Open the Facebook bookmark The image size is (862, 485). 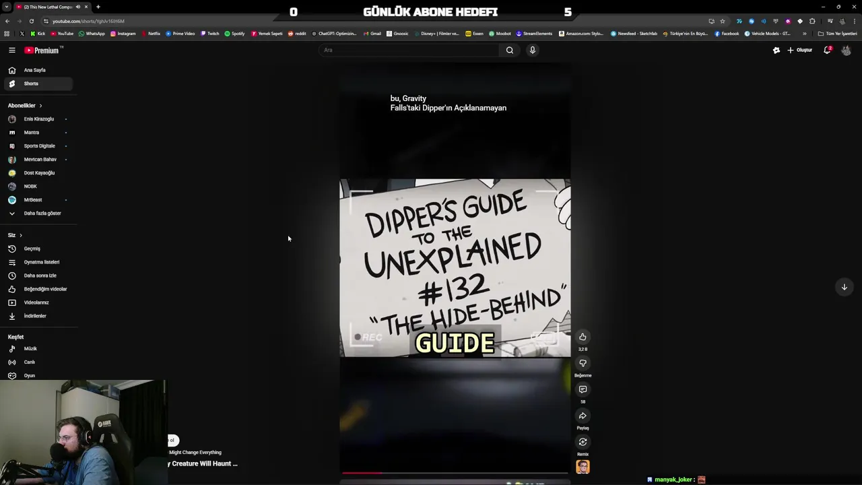pos(727,34)
